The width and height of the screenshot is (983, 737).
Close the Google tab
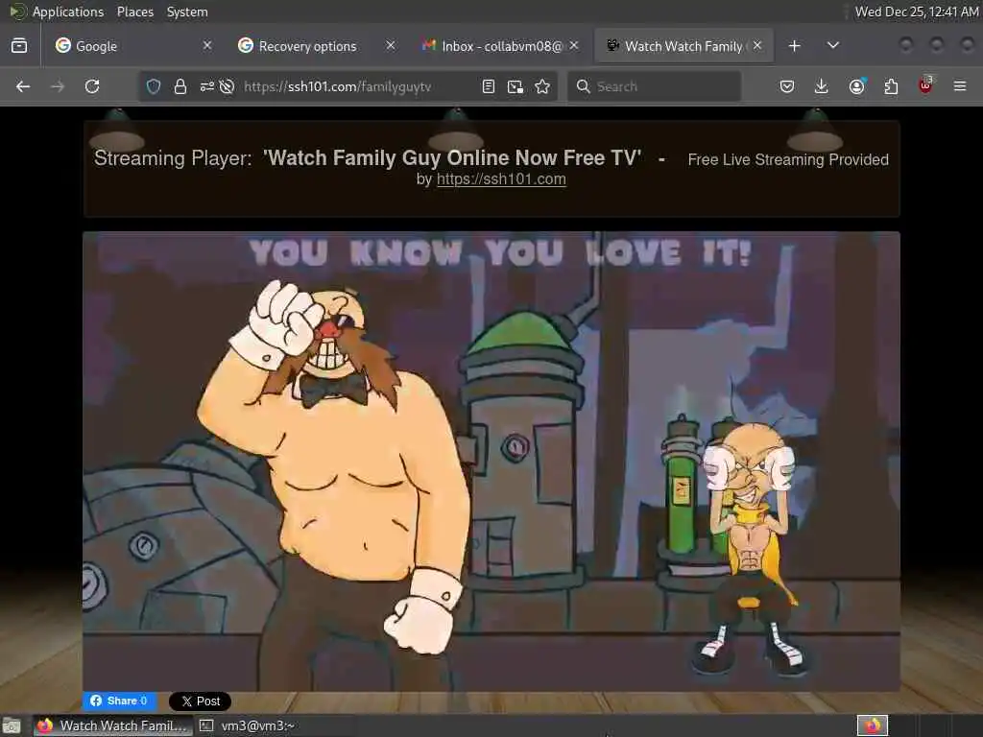pos(207,46)
